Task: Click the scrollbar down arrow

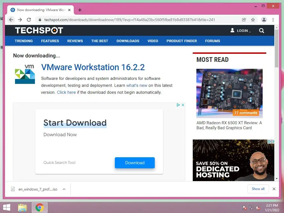Action: [277, 179]
